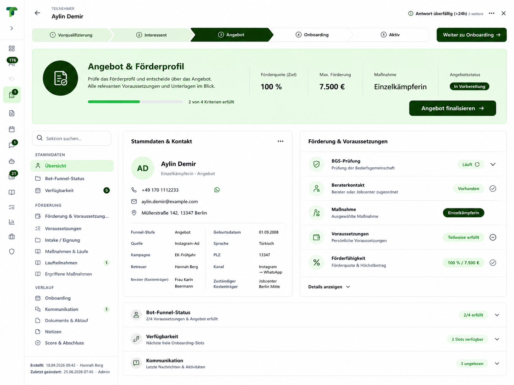Click email aylin.demir@example.com
Screen dimensions: 514x385
[x=170, y=201]
